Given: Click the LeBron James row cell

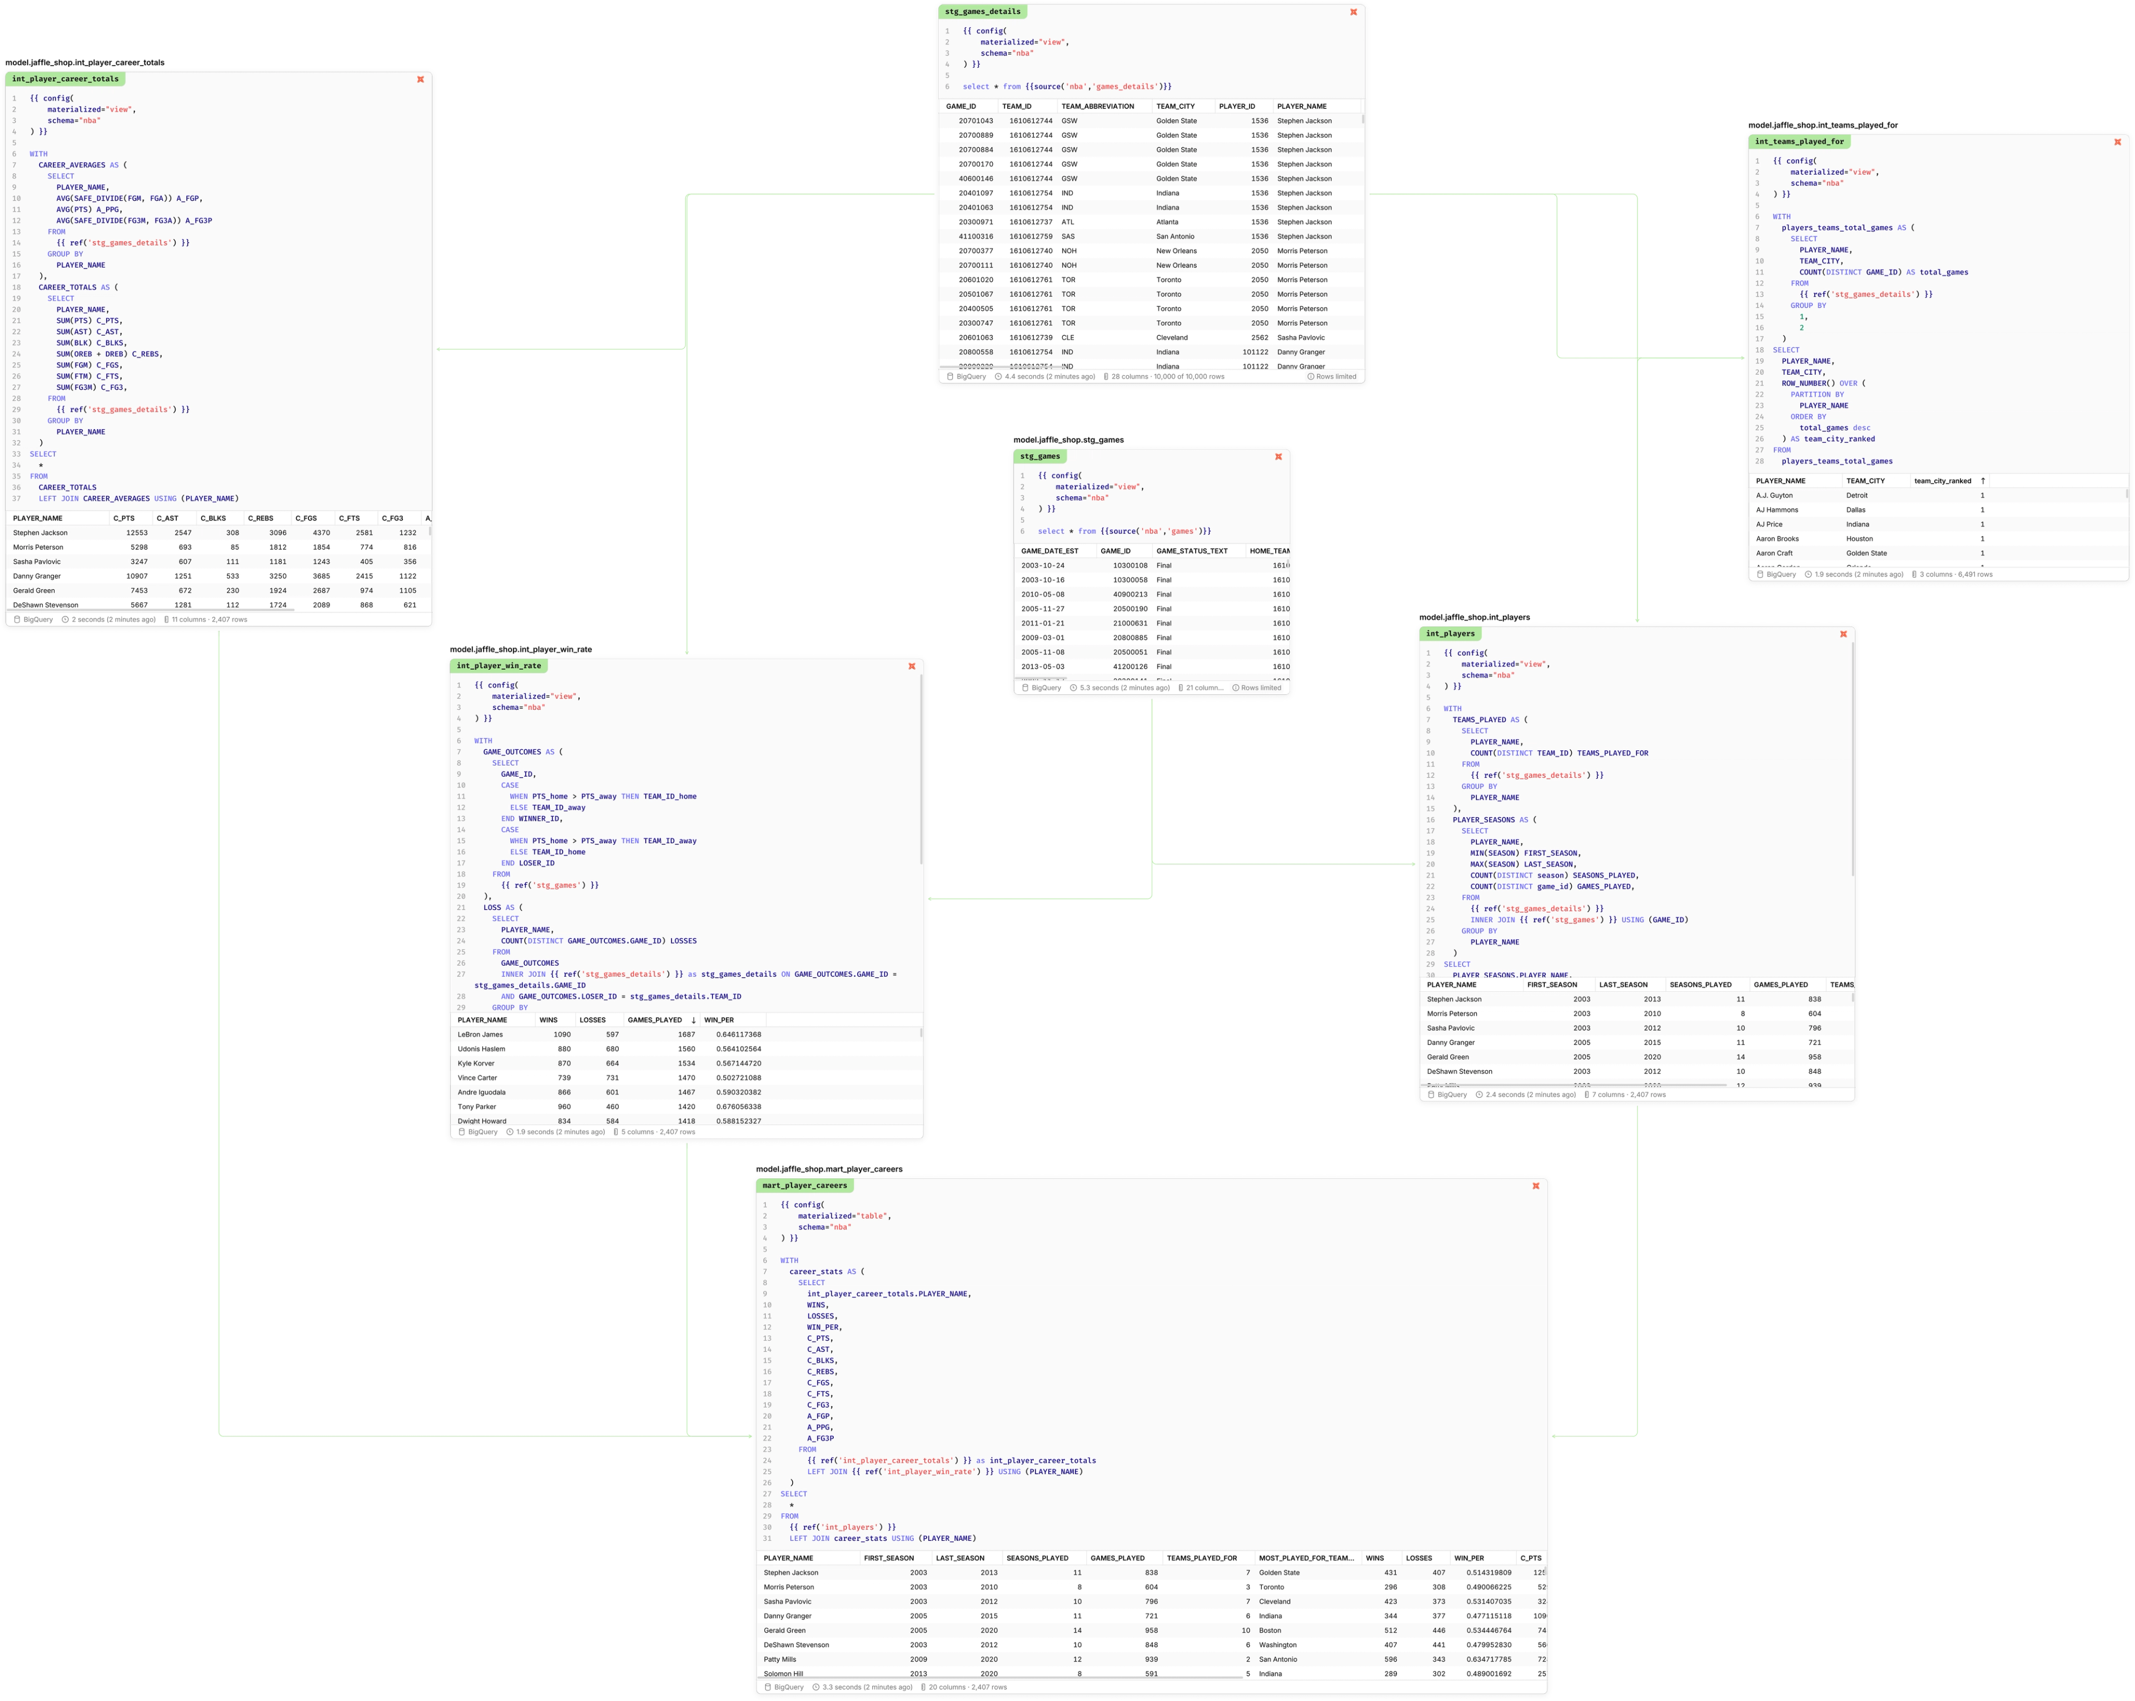Looking at the screenshot, I should point(480,1034).
